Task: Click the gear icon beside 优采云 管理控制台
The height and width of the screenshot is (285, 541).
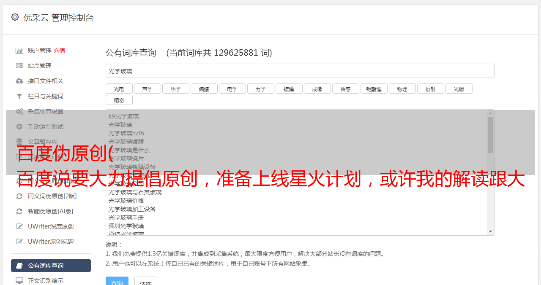Action: [x=15, y=17]
